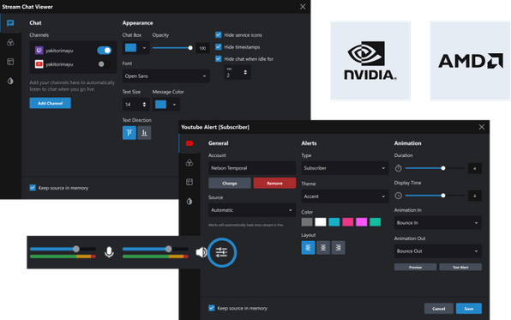Choose left-aligned alert layout
511x320 pixels.
coord(308,248)
